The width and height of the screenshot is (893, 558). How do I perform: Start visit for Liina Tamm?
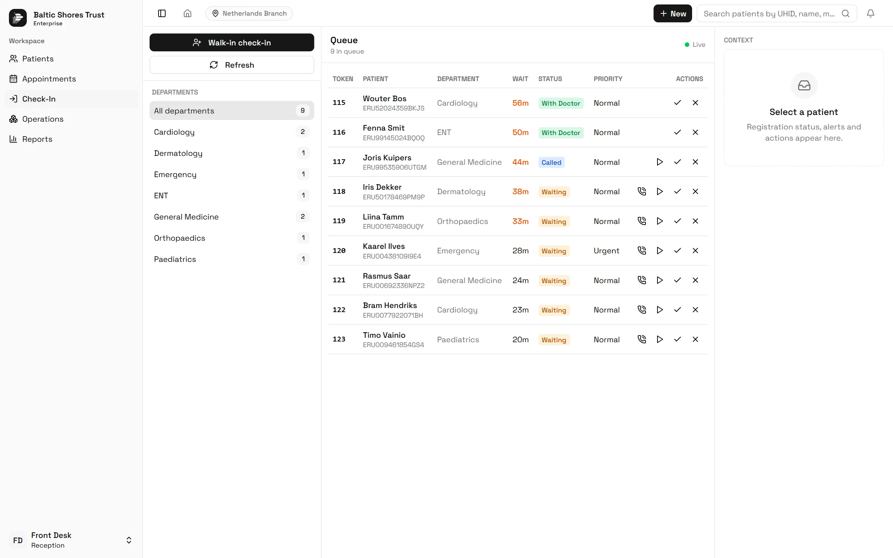(x=660, y=221)
